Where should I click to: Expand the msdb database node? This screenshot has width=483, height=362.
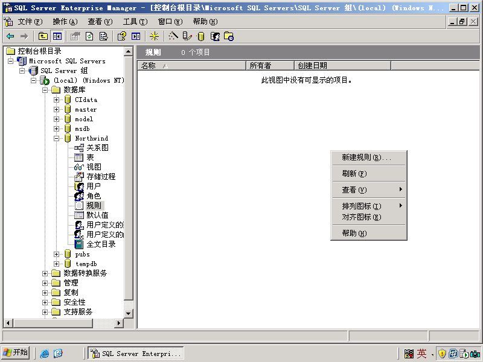[x=56, y=129]
